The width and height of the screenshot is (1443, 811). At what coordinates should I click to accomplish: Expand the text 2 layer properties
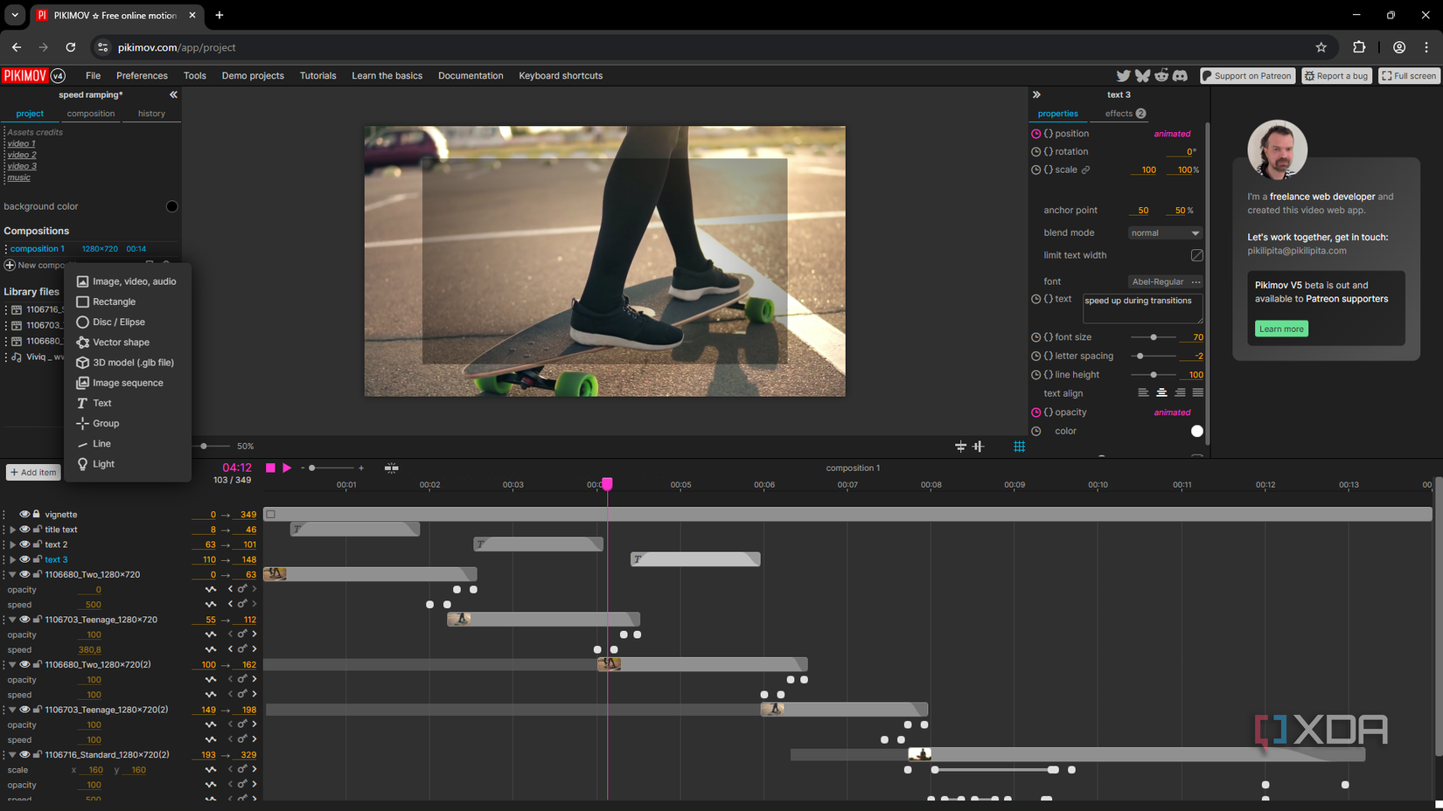(x=11, y=544)
